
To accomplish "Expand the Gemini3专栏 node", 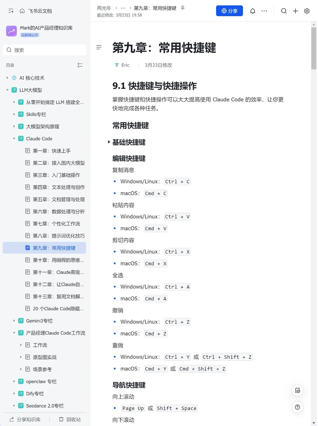I will [x=14, y=321].
